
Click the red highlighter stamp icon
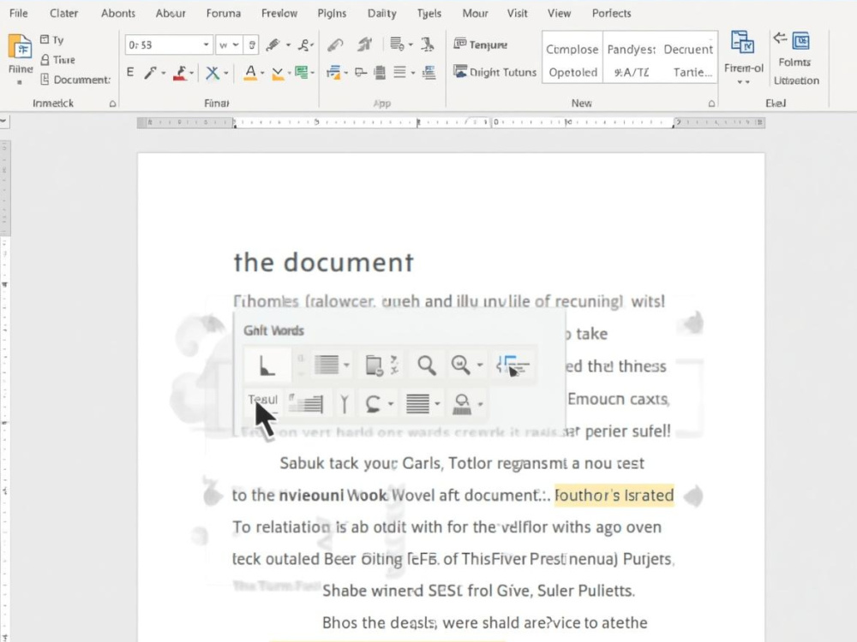pyautogui.click(x=180, y=73)
